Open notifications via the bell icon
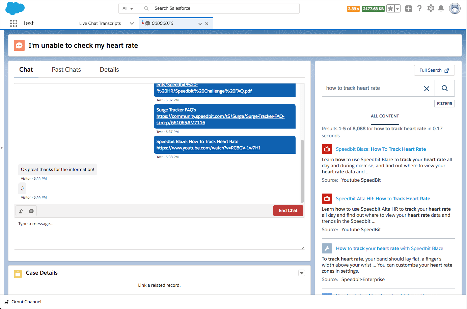This screenshot has height=309, width=467. [x=441, y=8]
